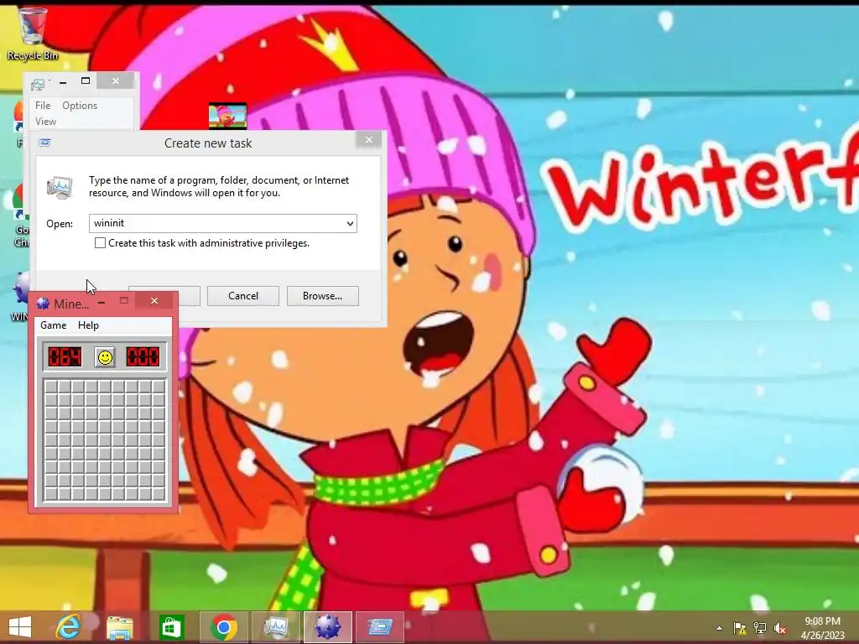Switch to Task Manager taskbar button
859x644 pixels.
pyautogui.click(x=276, y=627)
